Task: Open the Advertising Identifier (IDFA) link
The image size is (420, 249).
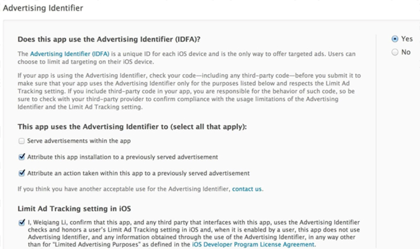Action: (x=70, y=54)
